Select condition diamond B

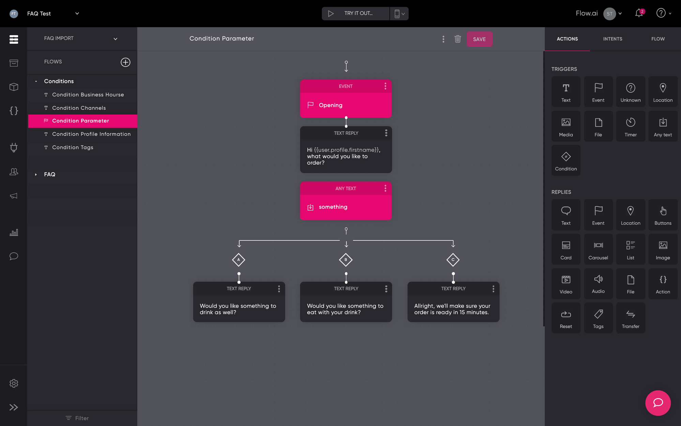(x=346, y=260)
